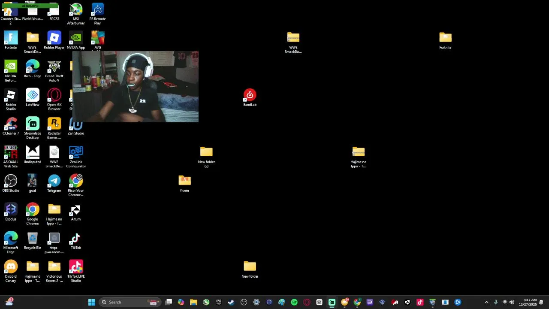The image size is (549, 309).
Task: Open the Telegram desktop shortcut
Action: pyautogui.click(x=54, y=184)
